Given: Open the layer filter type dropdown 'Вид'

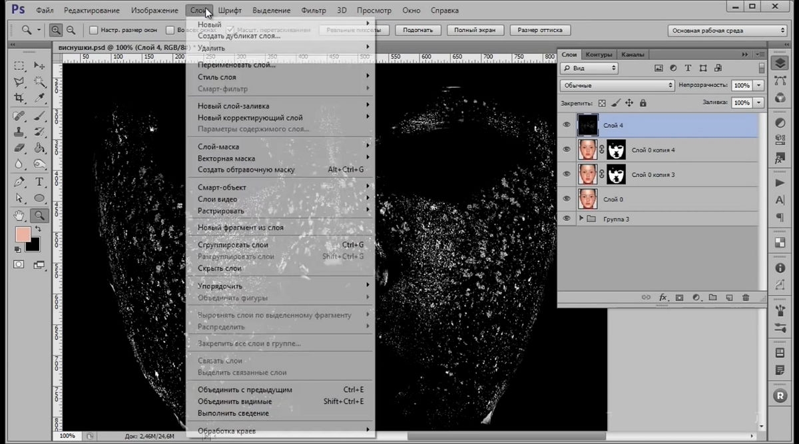Looking at the screenshot, I should coord(589,68).
